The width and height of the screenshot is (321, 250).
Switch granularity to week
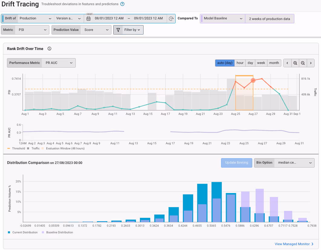click(261, 63)
